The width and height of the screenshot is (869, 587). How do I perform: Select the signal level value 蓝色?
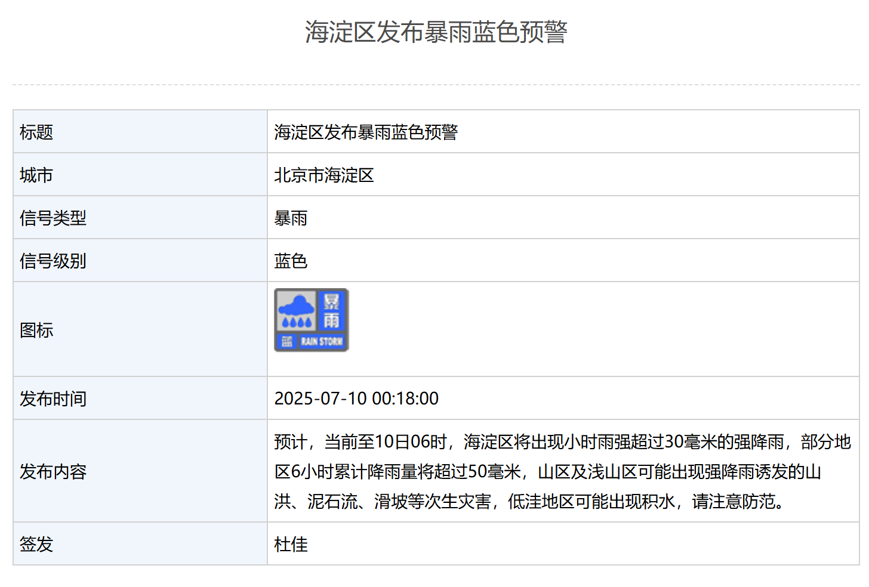pos(291,261)
